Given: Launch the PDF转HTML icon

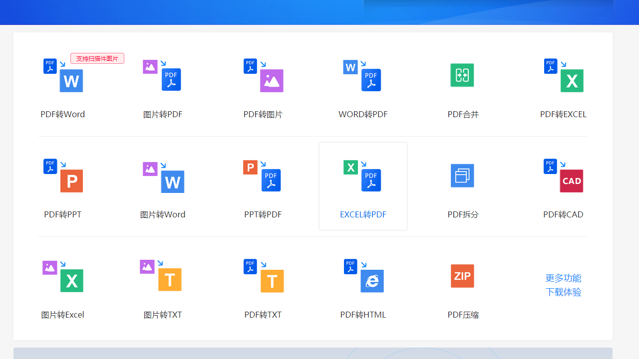Looking at the screenshot, I should [364, 276].
